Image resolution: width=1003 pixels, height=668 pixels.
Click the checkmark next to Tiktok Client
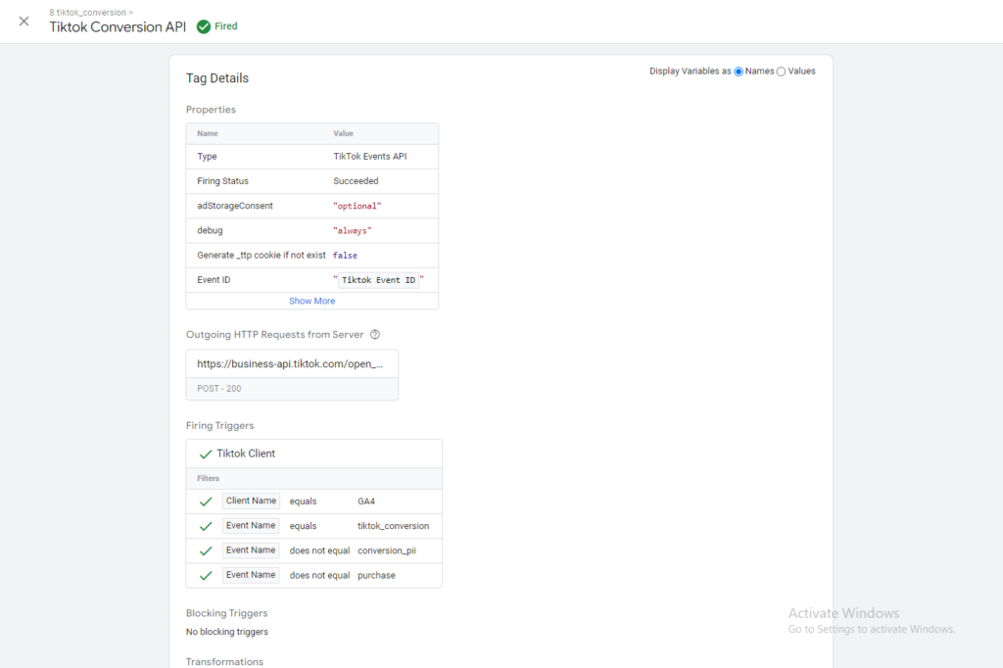coord(206,454)
